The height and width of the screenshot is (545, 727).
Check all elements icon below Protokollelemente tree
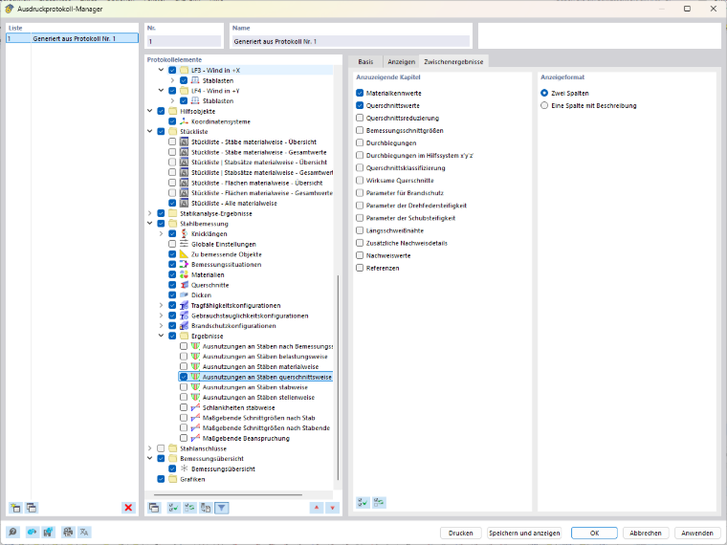click(173, 508)
